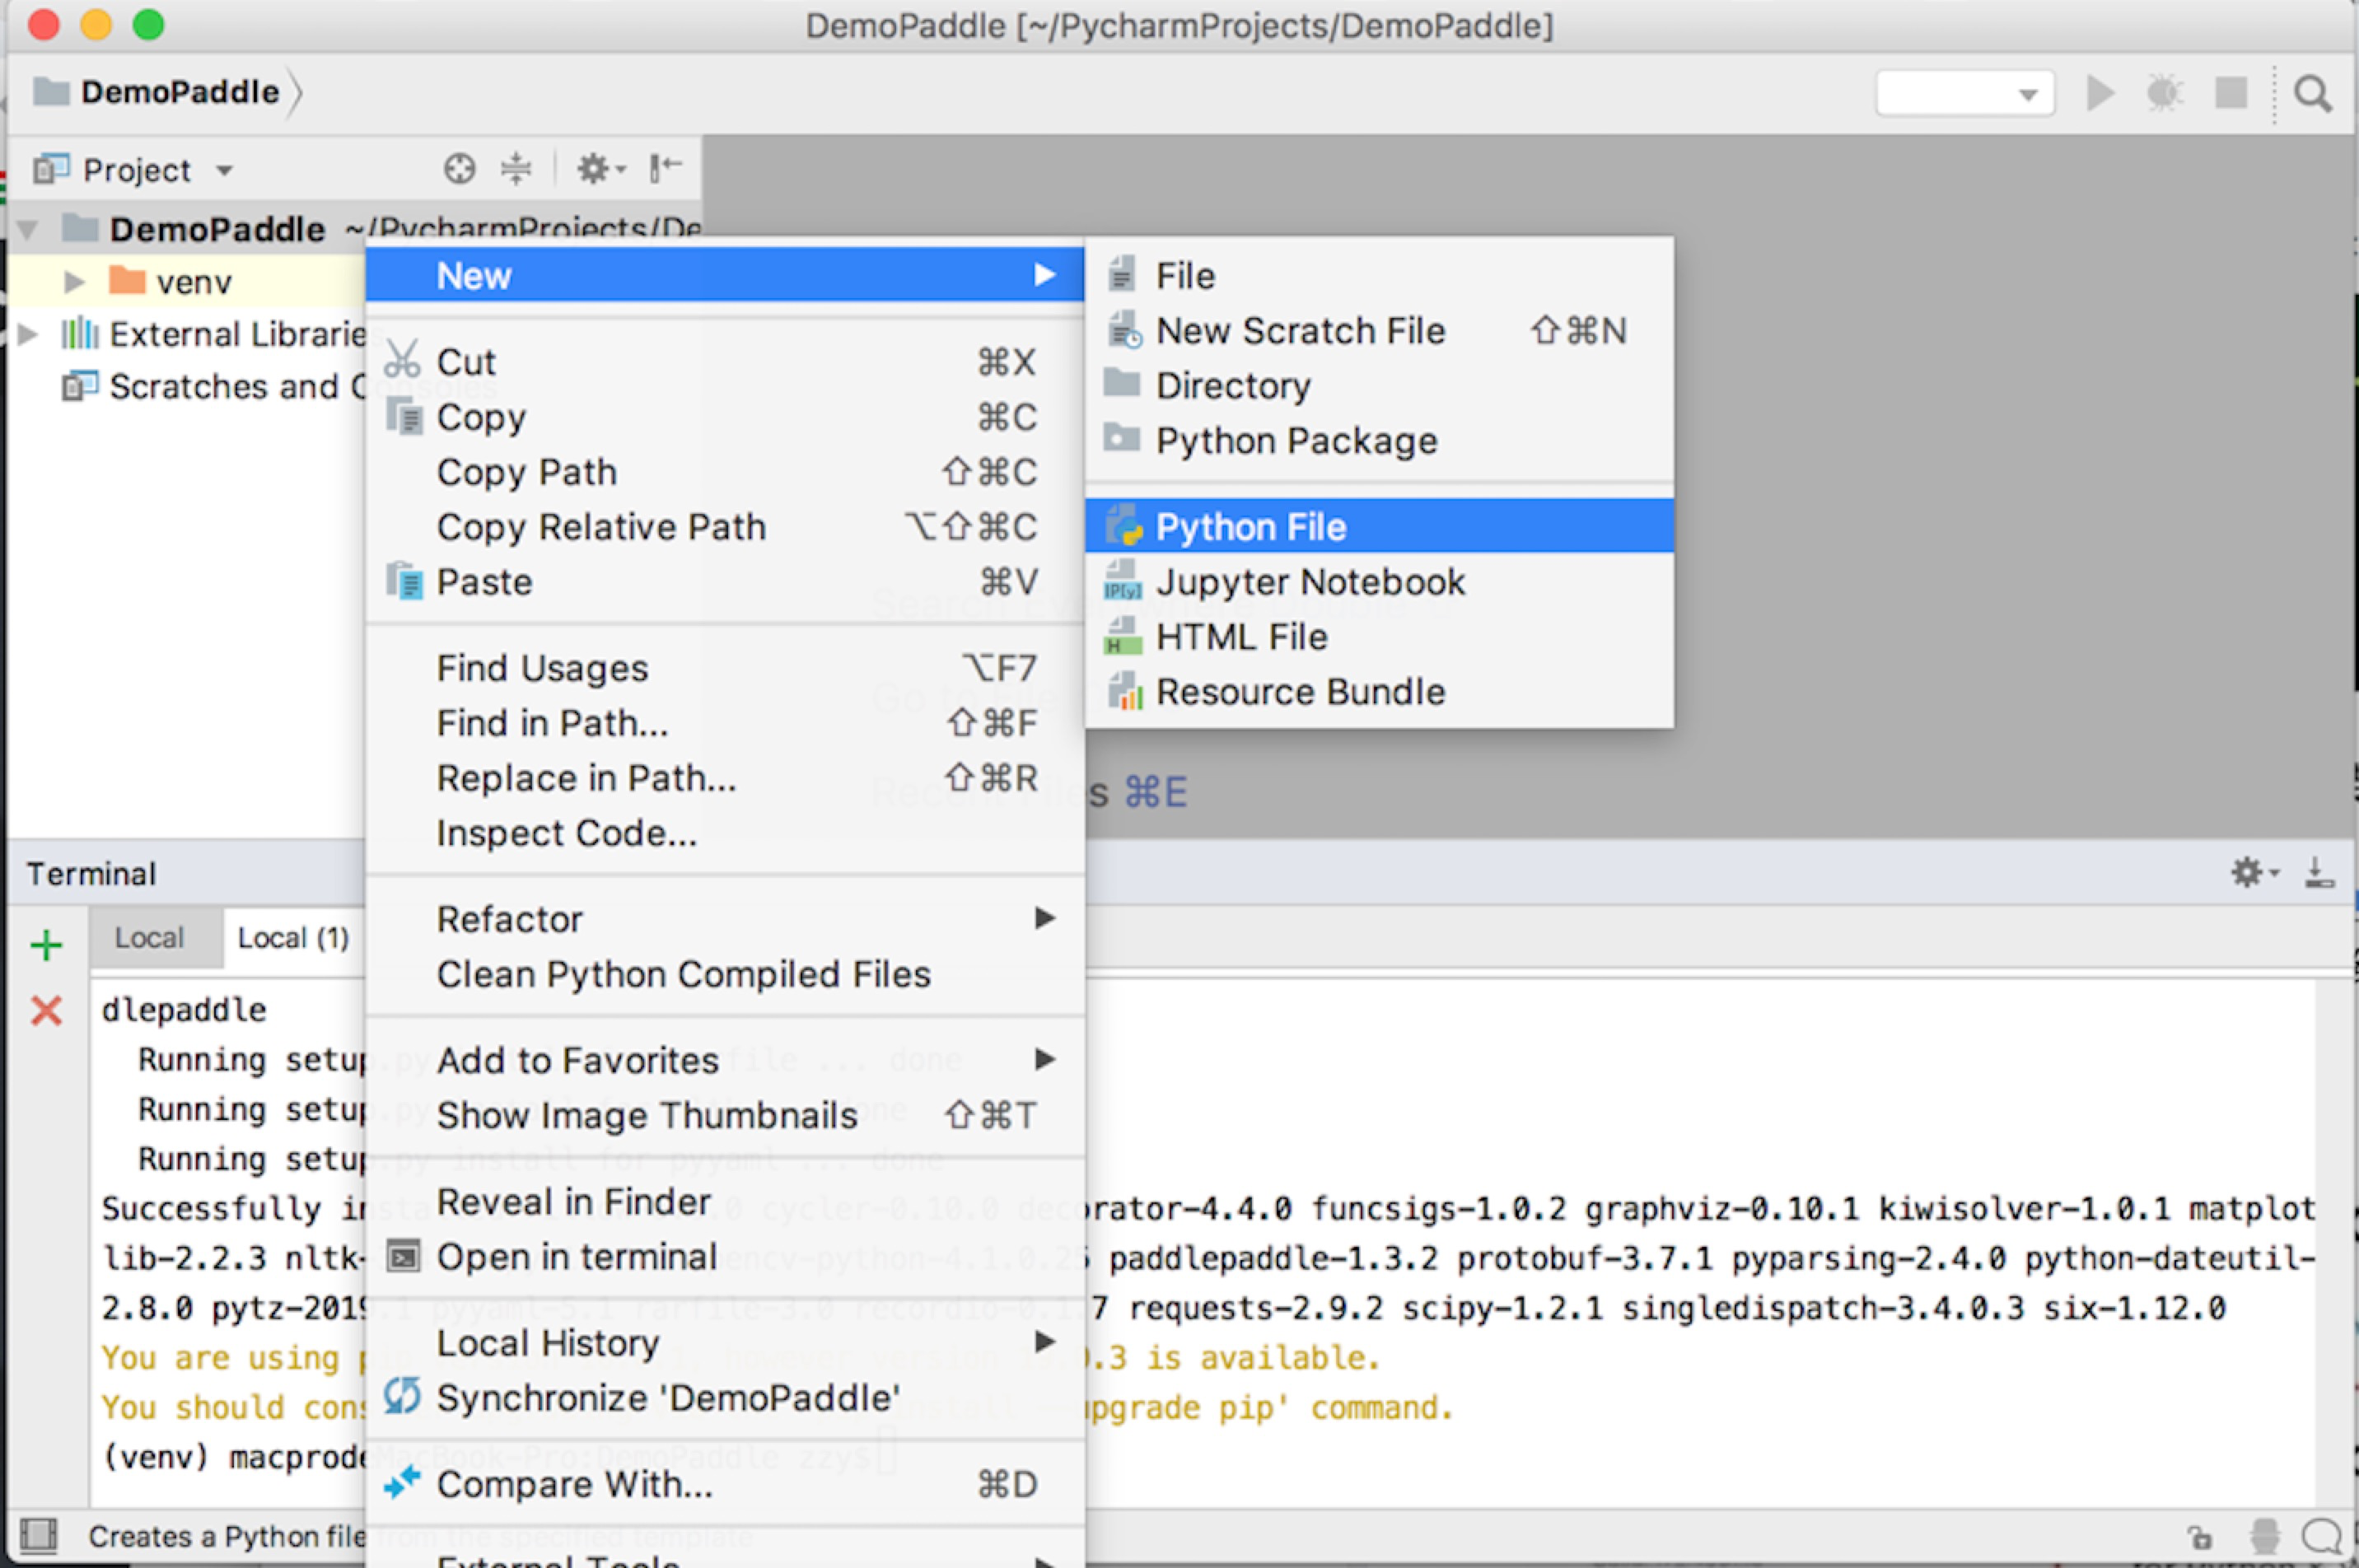Switch to the Local terminal tab
The height and width of the screenshot is (1568, 2359).
point(156,937)
